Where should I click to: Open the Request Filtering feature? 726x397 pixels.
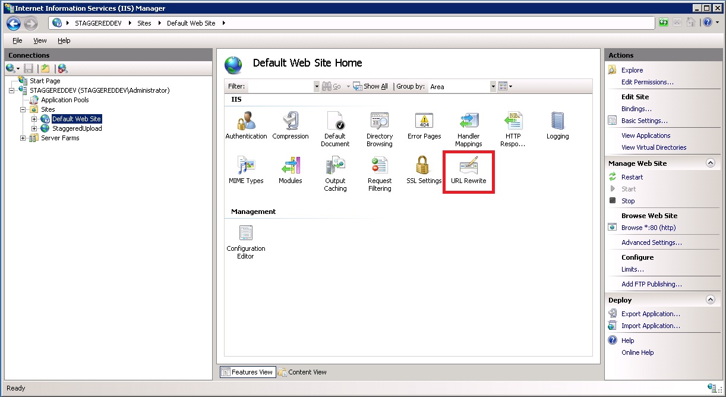coord(380,174)
